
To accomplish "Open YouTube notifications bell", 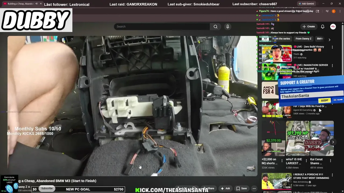I will [322, 27].
